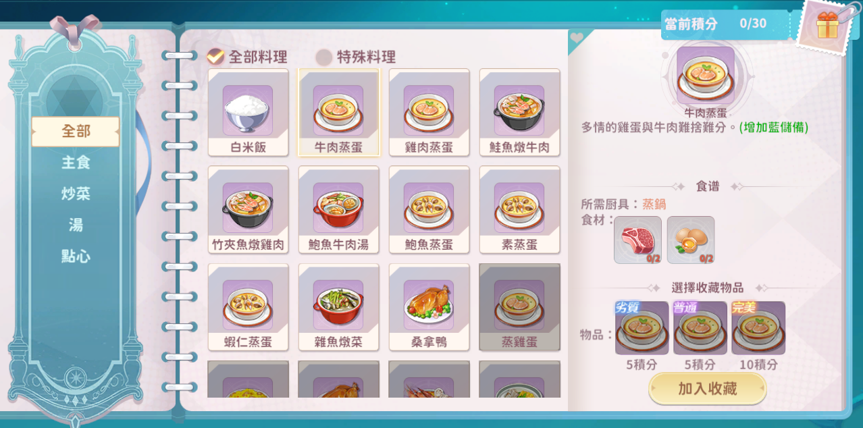The height and width of the screenshot is (428, 863).
Task: Switch to the 湯 category tab
Action: [x=76, y=225]
